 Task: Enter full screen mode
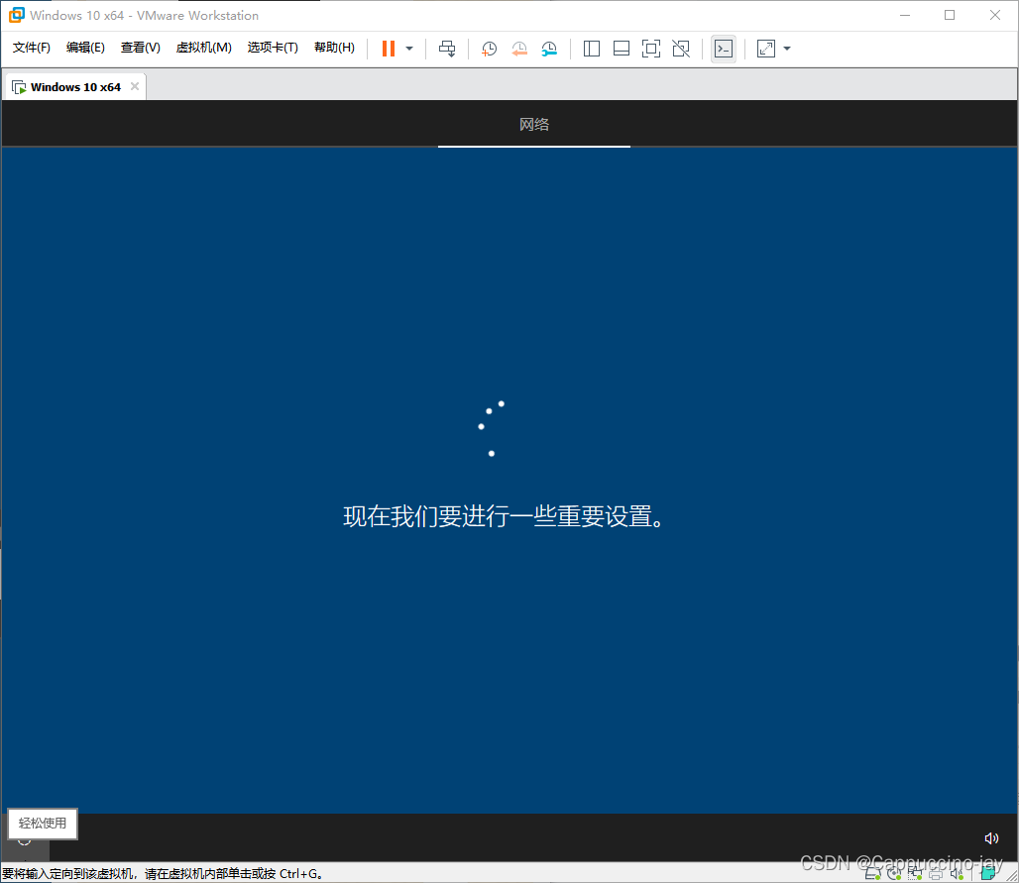click(651, 48)
